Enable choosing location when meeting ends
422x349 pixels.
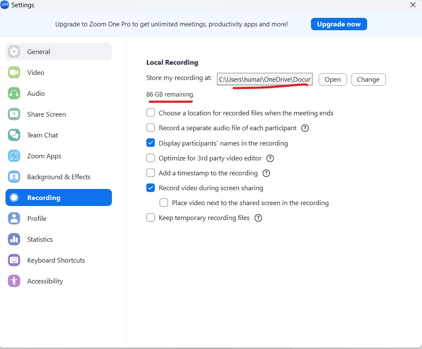151,112
